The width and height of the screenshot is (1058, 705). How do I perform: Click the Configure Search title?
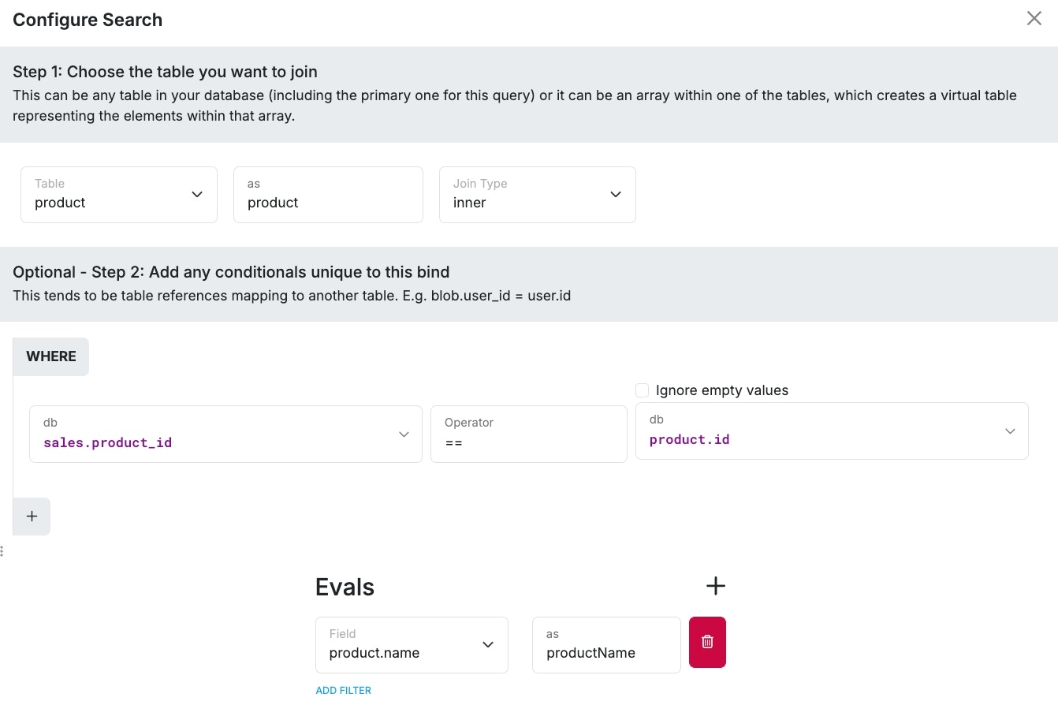88,20
